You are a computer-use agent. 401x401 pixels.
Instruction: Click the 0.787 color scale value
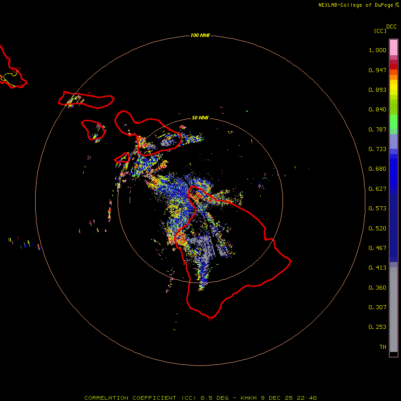coord(377,129)
